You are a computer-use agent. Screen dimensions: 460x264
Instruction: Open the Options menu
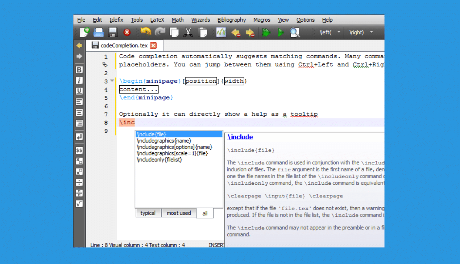coord(305,20)
